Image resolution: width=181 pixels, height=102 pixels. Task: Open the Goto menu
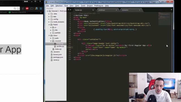tap(77, 6)
